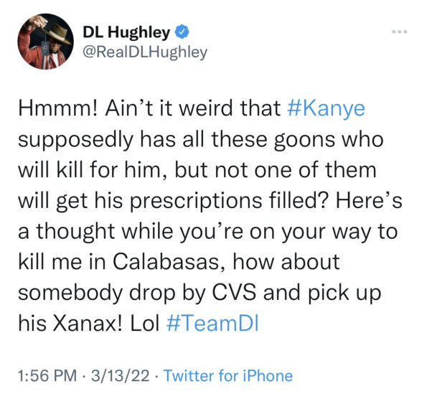Open DL Hughley's profile picture
427x394 pixels.
coord(45,42)
